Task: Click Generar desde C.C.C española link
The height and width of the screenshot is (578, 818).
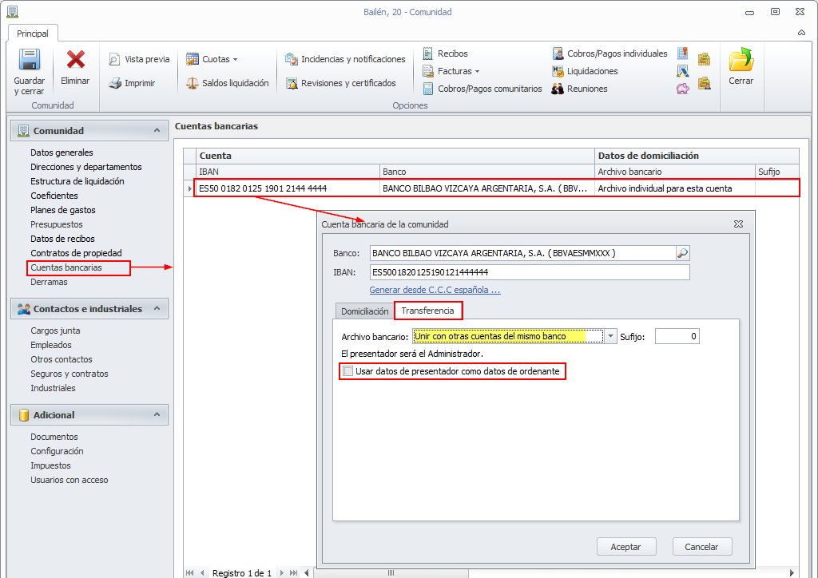Action: click(x=435, y=291)
